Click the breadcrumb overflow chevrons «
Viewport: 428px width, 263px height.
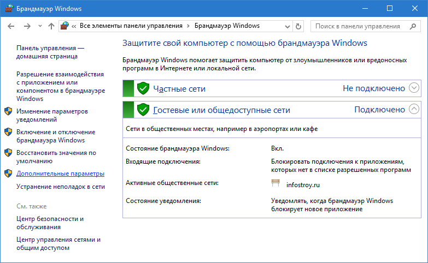click(74, 26)
